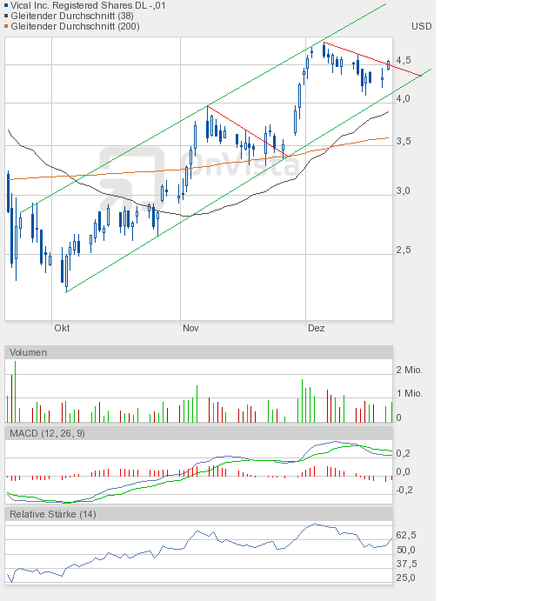Click the orange legend square for average (200)
The width and height of the screenshot is (534, 601).
coord(6,26)
